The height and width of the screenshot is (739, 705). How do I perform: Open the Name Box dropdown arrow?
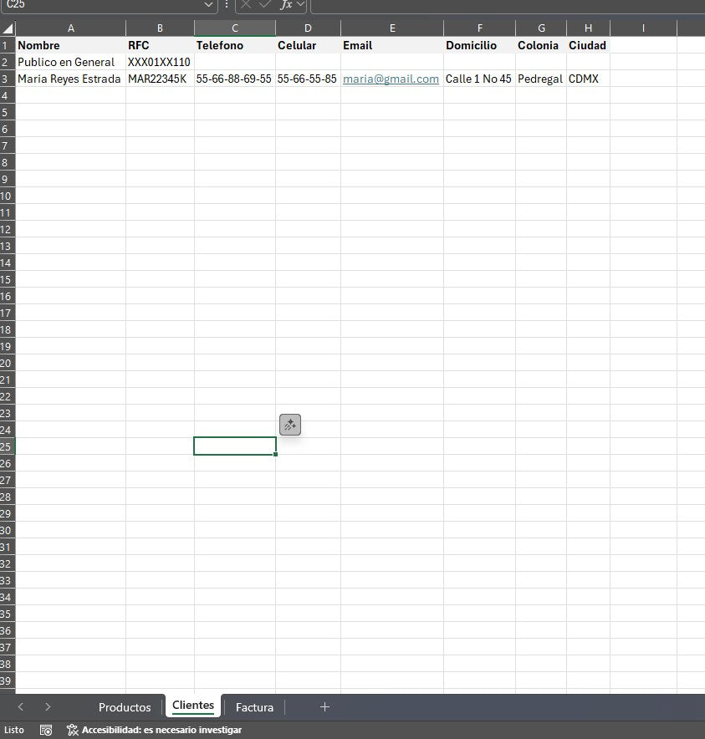(208, 6)
